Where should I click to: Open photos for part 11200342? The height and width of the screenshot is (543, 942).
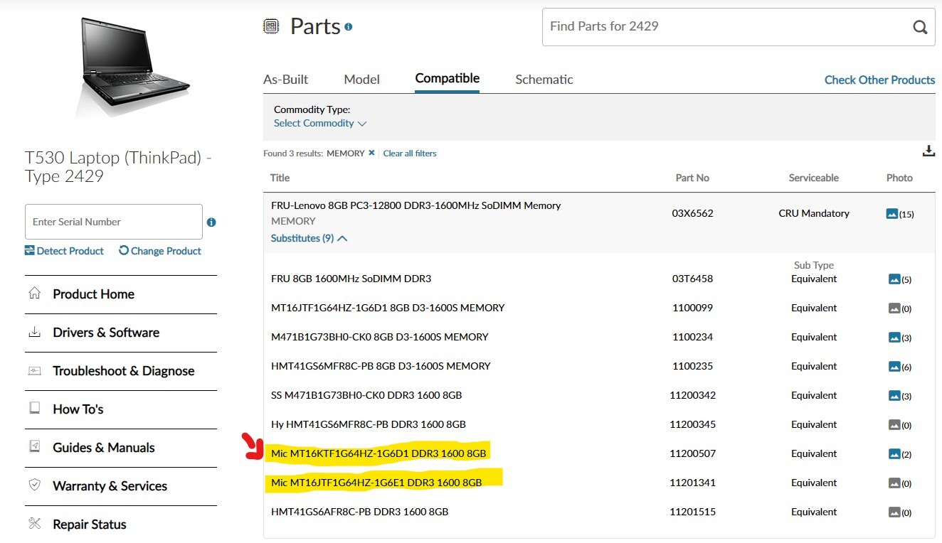click(900, 396)
